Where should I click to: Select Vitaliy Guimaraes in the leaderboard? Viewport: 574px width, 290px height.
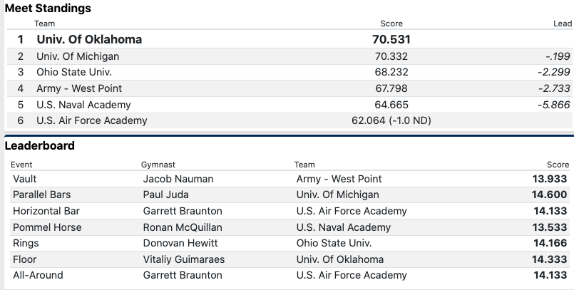coord(184,259)
